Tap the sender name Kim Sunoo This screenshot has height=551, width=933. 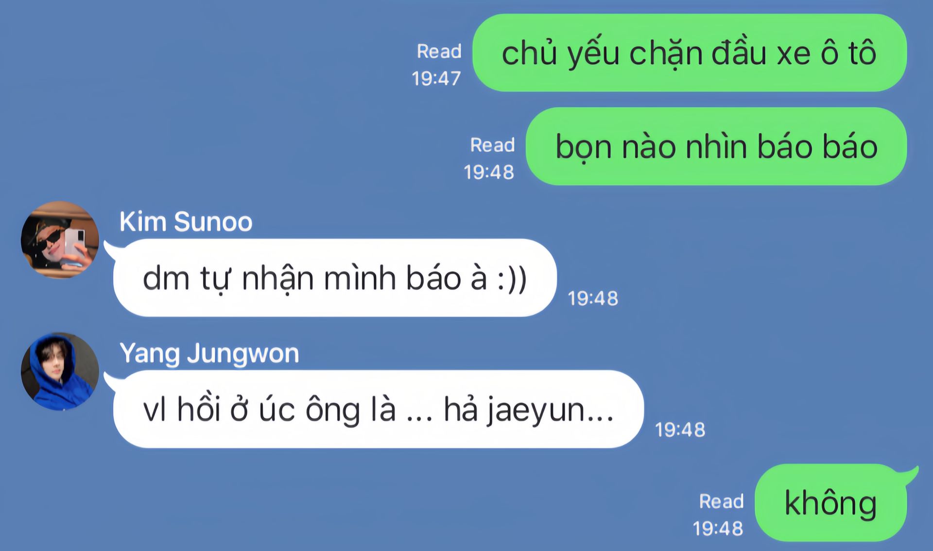click(x=186, y=222)
